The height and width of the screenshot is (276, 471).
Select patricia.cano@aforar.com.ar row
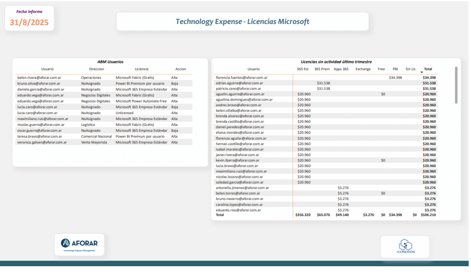click(x=326, y=88)
